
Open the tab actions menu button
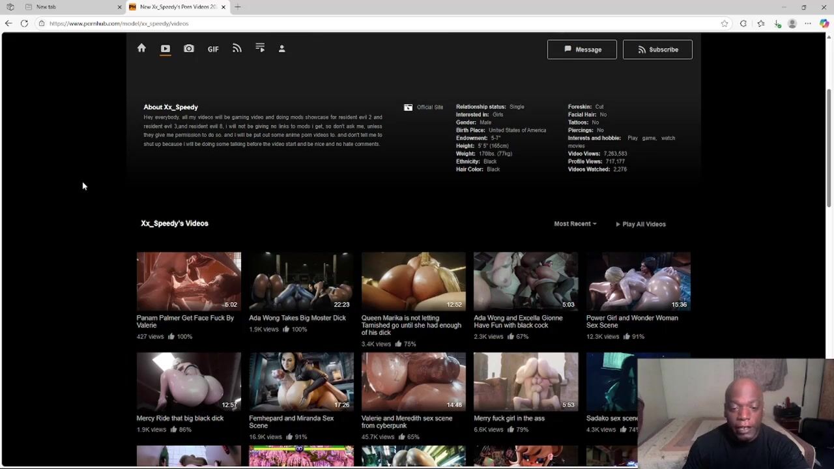click(10, 7)
